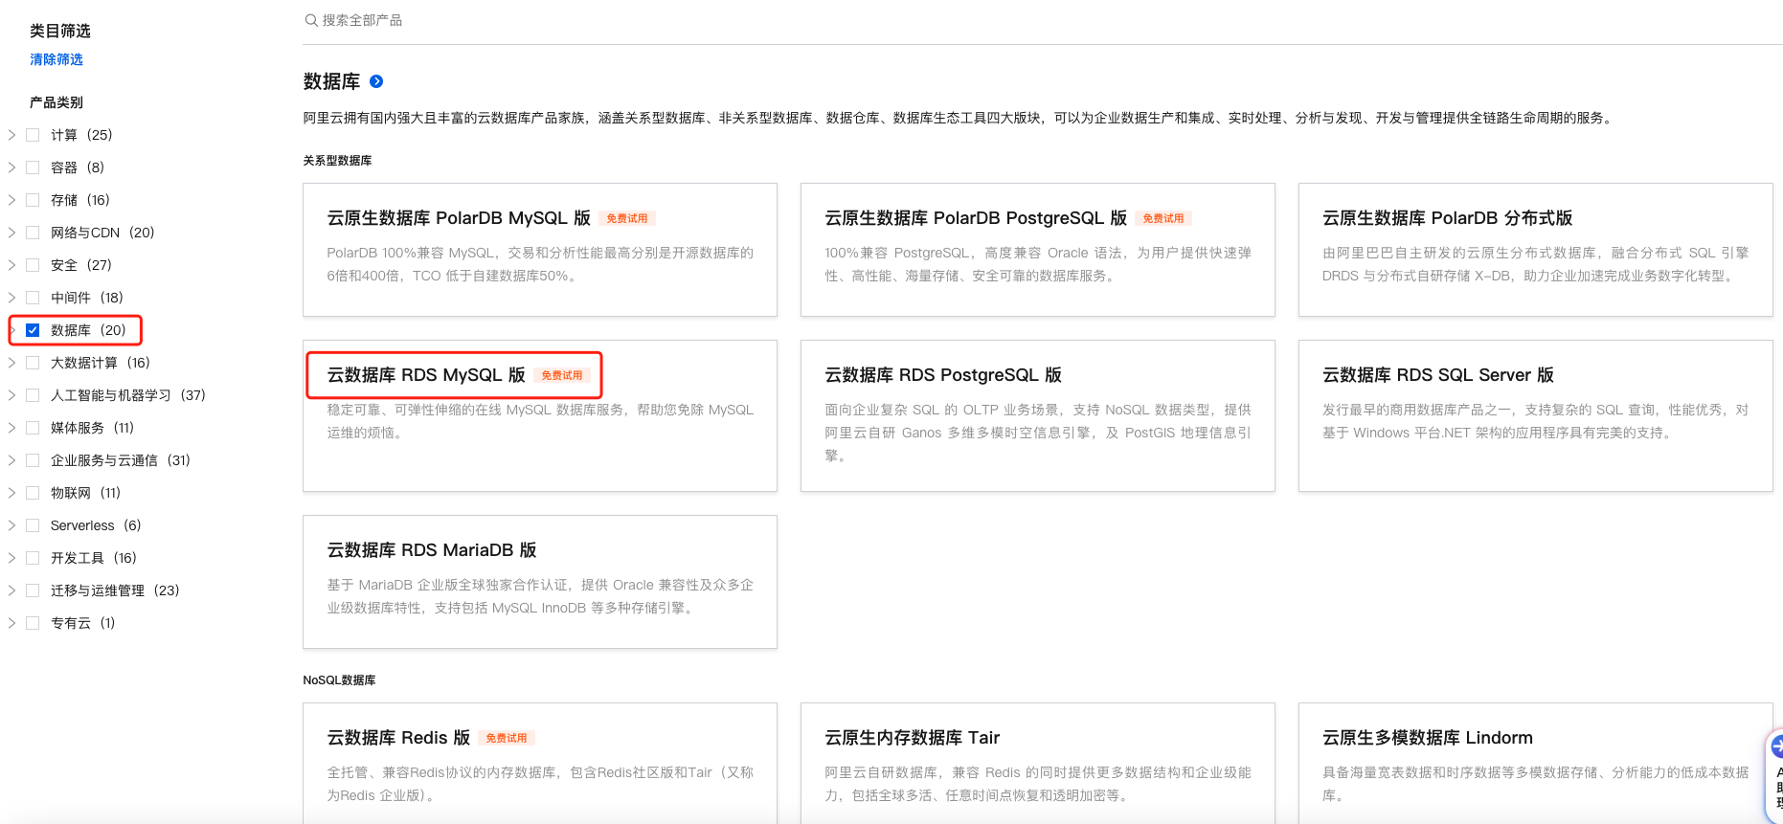Open 云原生数据库 PolarDB 分布式版 product
Image resolution: width=1783 pixels, height=824 pixels.
click(1448, 218)
